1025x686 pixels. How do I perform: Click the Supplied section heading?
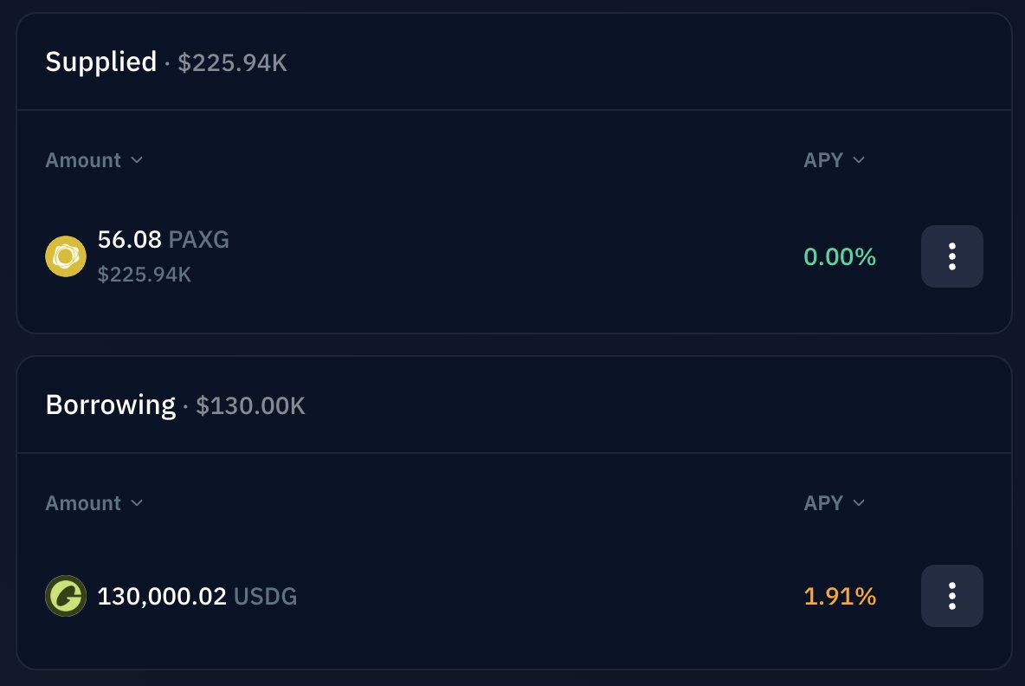[101, 62]
